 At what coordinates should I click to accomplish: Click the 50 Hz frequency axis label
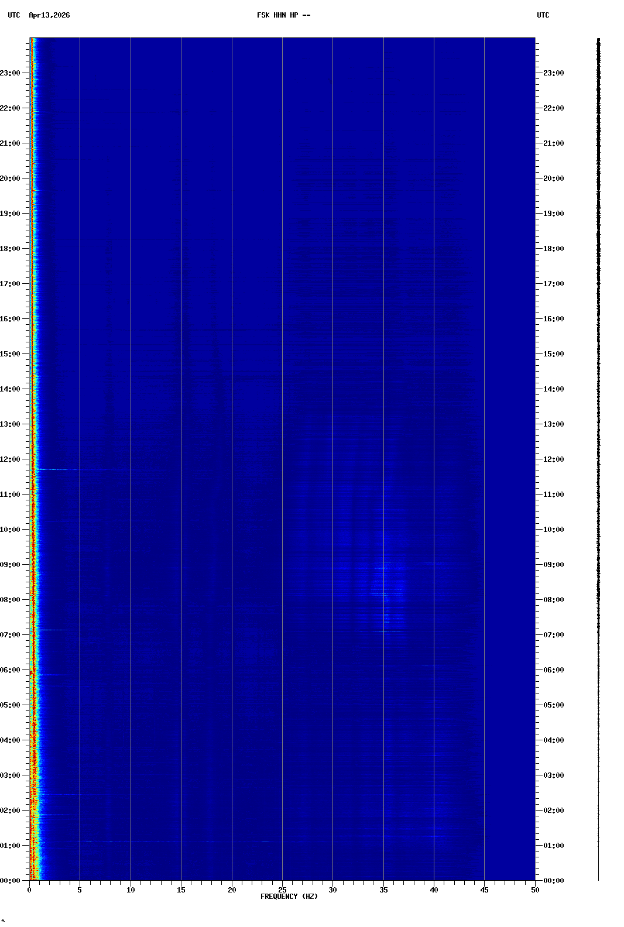point(535,890)
